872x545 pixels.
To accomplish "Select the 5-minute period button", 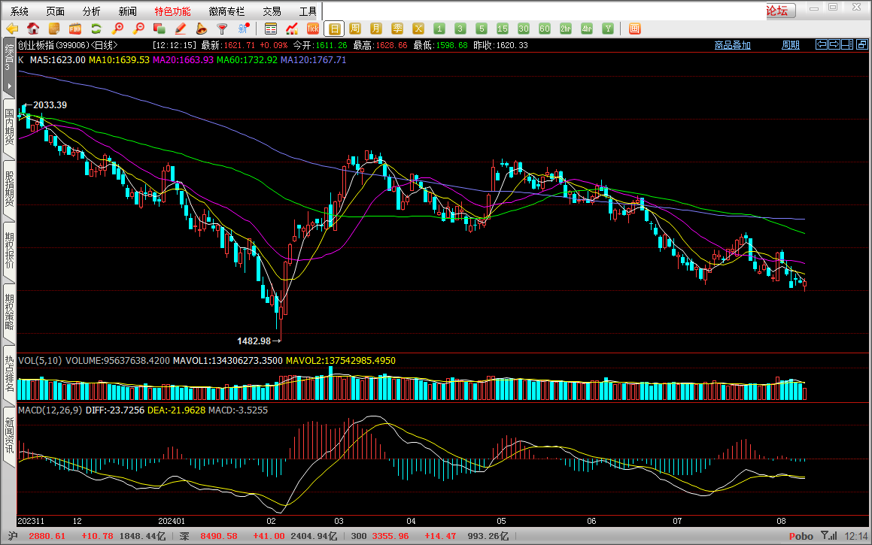I will 482,29.
